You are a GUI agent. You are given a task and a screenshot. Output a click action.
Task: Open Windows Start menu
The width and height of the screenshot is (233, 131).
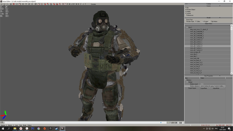3,129
